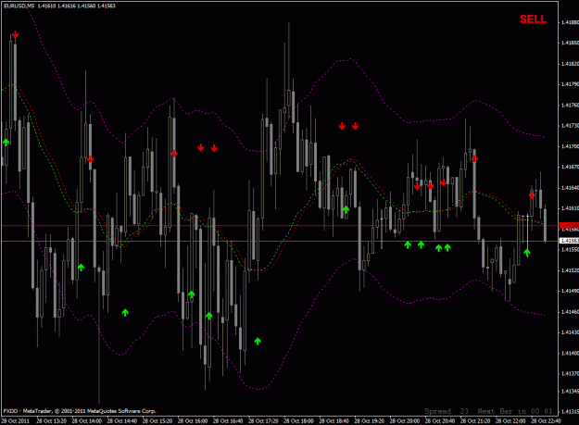Click the 1.41520 price scale label
This screenshot has height=425, width=579.
click(570, 270)
